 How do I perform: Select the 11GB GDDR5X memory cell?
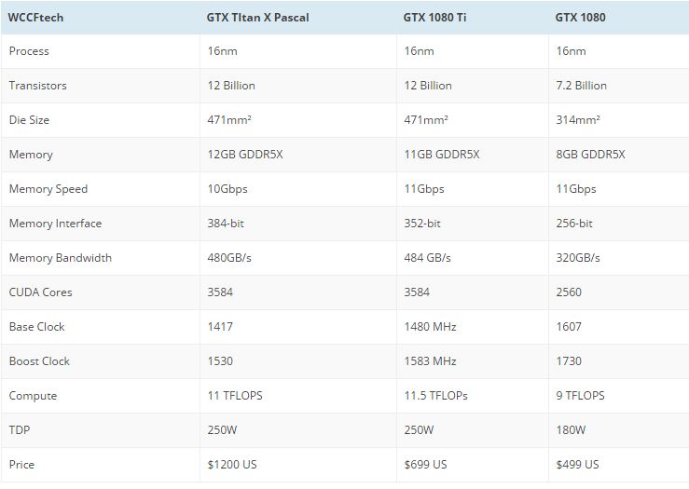442,155
